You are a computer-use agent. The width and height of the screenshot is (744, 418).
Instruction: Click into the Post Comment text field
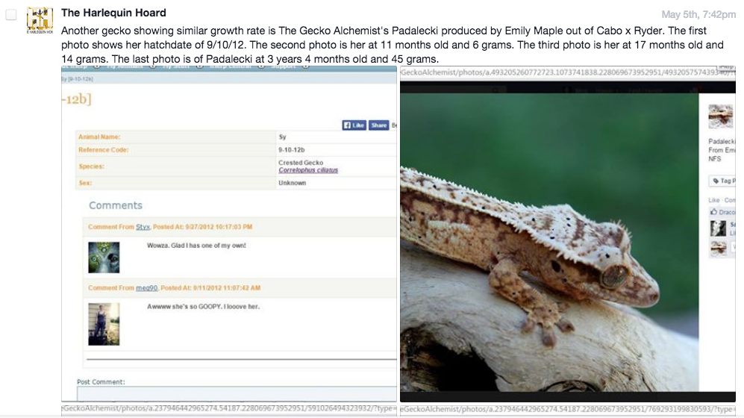(x=237, y=394)
